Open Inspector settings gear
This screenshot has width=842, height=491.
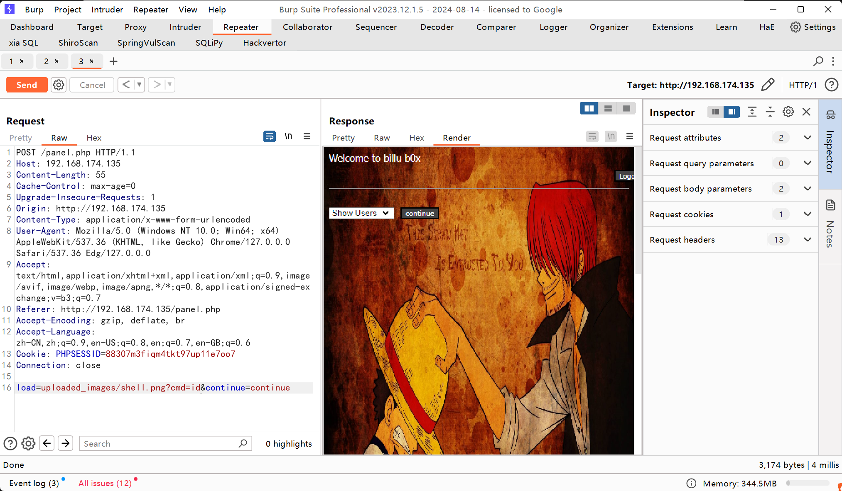[788, 112]
